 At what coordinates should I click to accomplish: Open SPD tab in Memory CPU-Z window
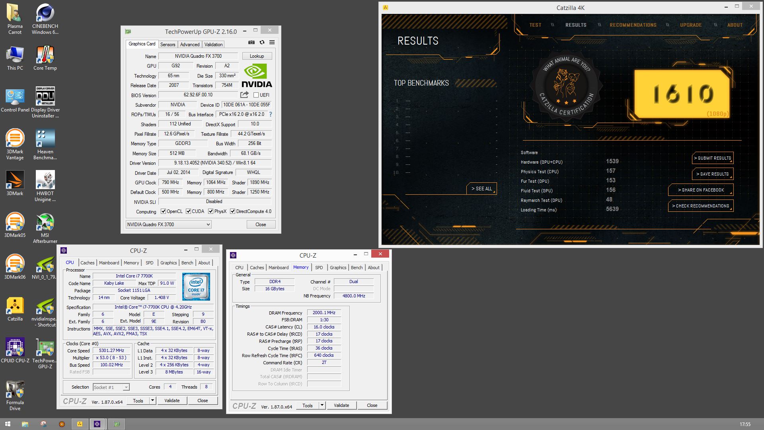(319, 268)
